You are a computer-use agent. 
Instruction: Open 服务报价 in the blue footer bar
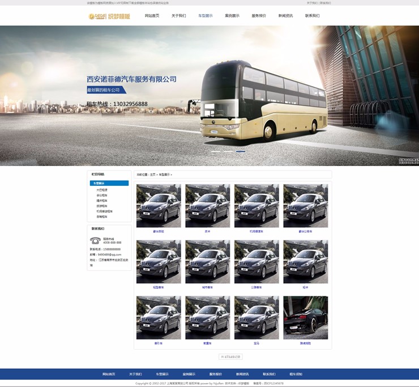(x=216, y=374)
